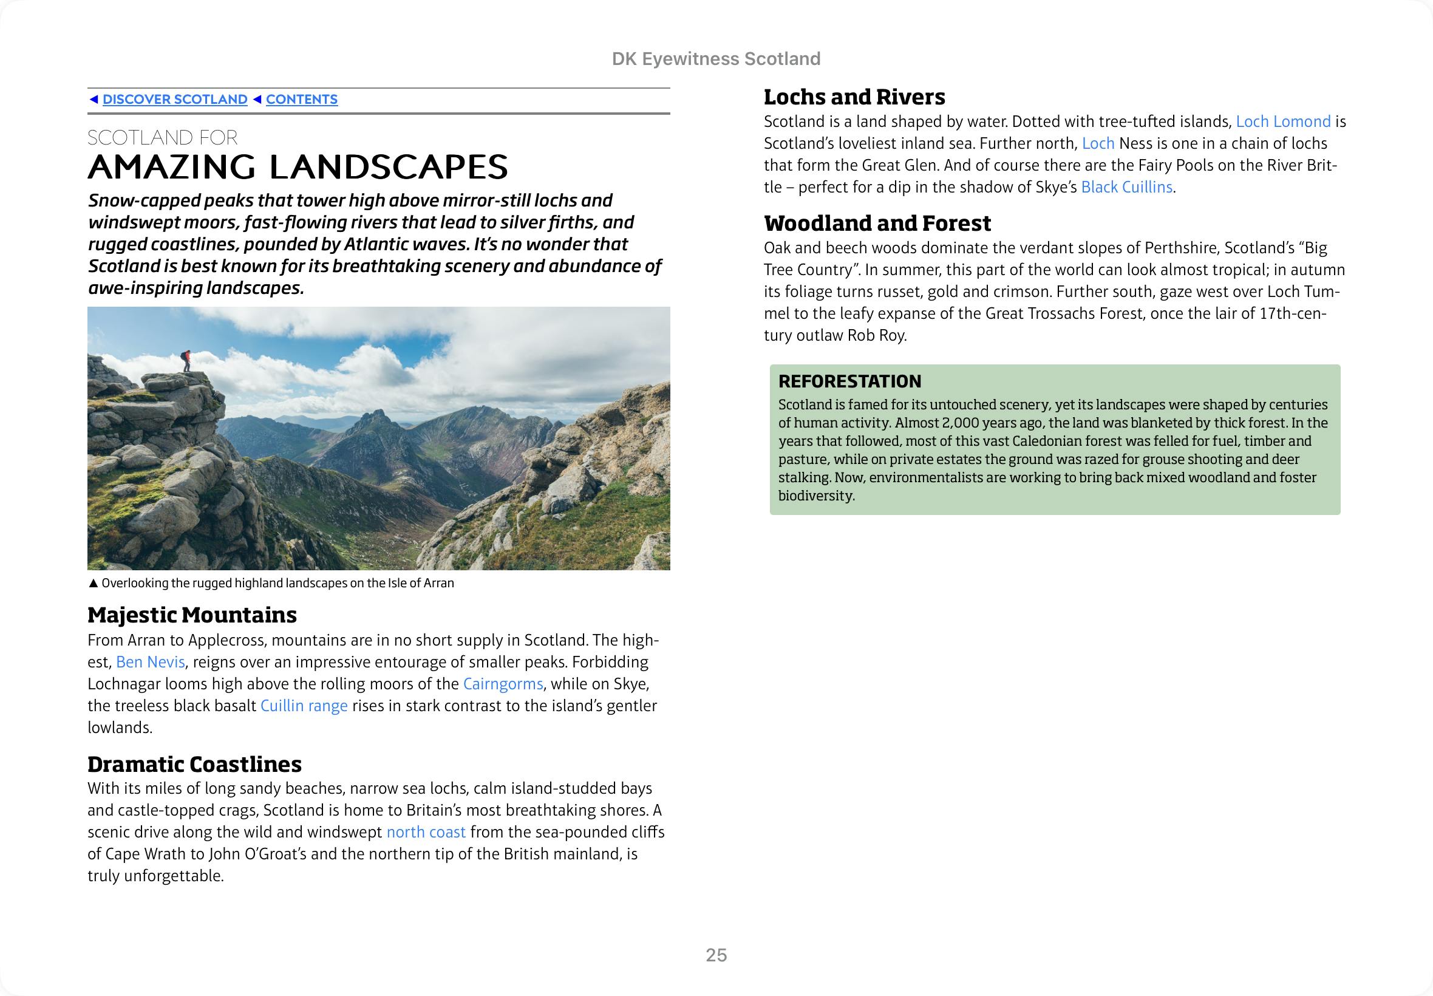Click the Lochs and Rivers heading
1433x996 pixels.
click(854, 97)
